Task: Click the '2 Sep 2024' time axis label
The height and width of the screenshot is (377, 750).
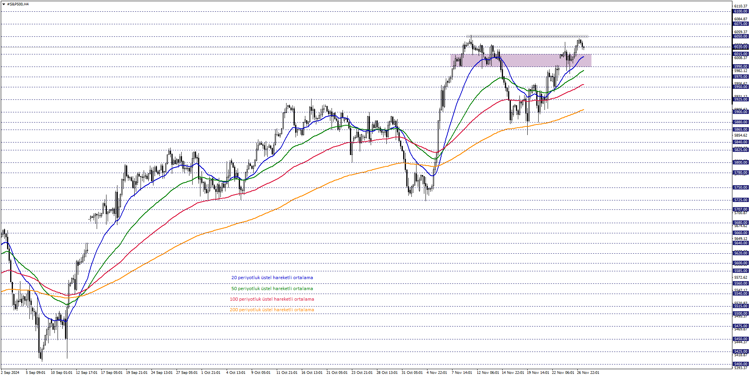Action: pyautogui.click(x=10, y=373)
